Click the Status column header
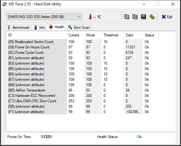The image size is (181, 146). 151,35
